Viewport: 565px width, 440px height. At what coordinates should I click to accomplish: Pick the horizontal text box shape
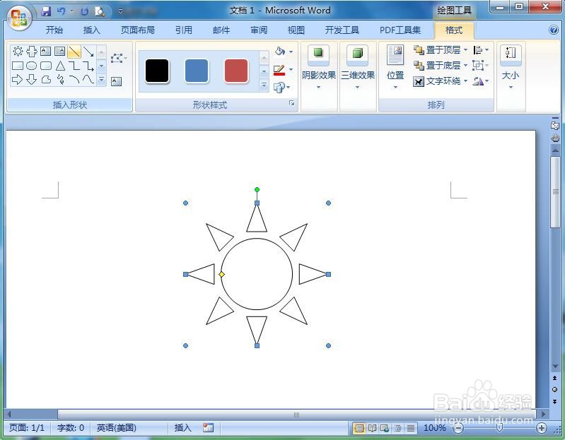(x=46, y=52)
